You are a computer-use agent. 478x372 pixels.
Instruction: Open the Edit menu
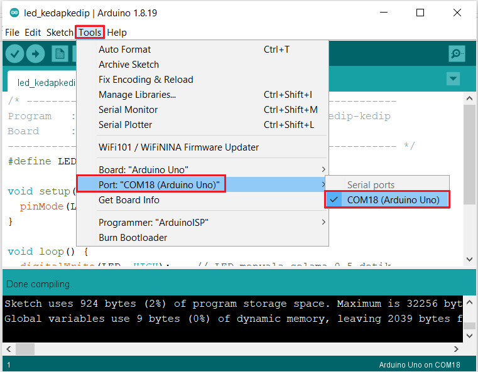pyautogui.click(x=33, y=32)
